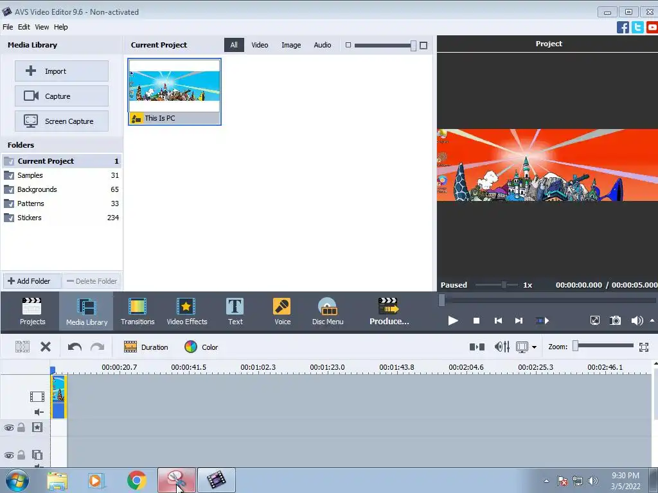Click the main video track film icon
The height and width of the screenshot is (493, 658).
[37, 396]
